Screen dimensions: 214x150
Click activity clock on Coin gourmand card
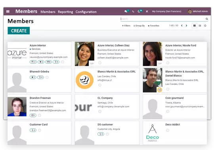(x=168, y=111)
